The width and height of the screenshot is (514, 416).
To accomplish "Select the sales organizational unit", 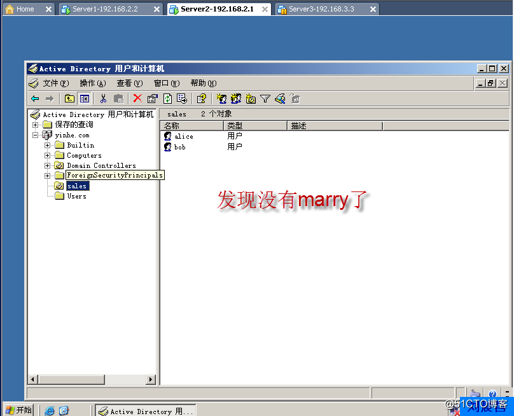I will 78,186.
